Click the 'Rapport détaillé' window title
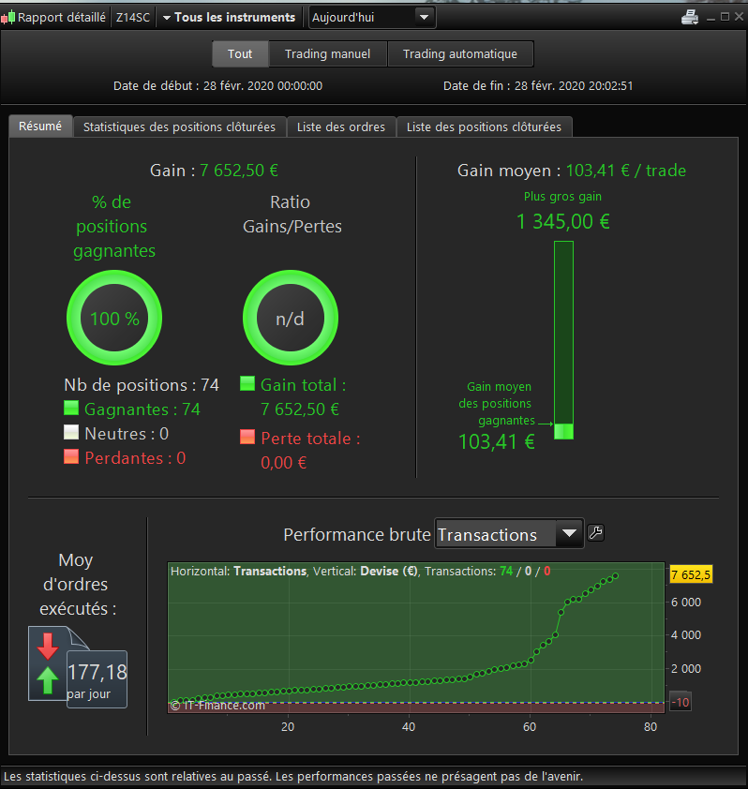Viewport: 748px width, 789px height. tap(62, 18)
